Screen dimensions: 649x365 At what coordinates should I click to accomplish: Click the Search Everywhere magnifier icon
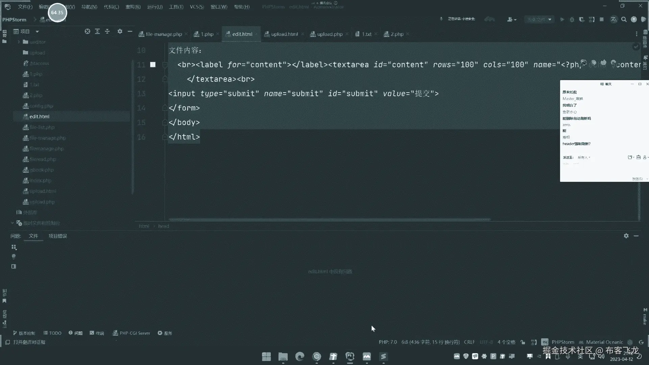pyautogui.click(x=624, y=20)
